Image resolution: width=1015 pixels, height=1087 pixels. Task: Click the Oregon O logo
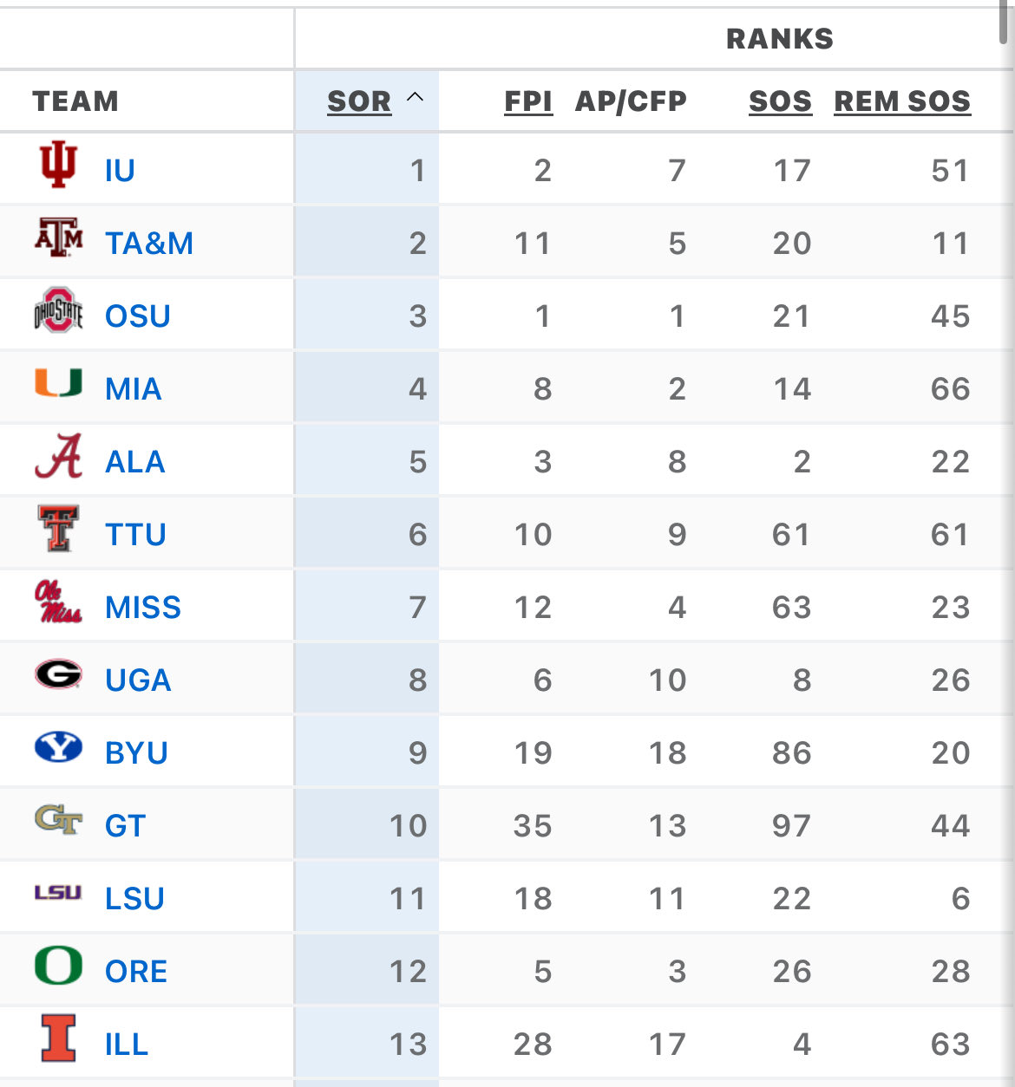58,966
